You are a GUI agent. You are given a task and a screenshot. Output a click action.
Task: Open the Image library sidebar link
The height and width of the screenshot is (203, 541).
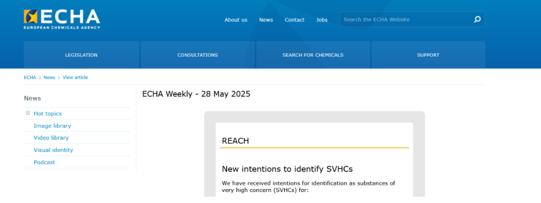coord(53,126)
